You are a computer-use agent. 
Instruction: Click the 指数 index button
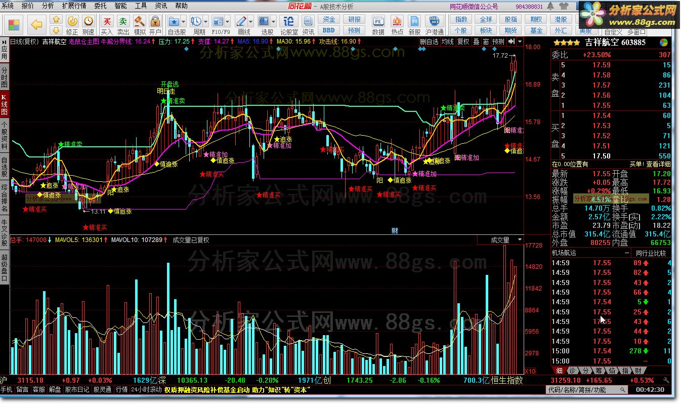tap(461, 19)
